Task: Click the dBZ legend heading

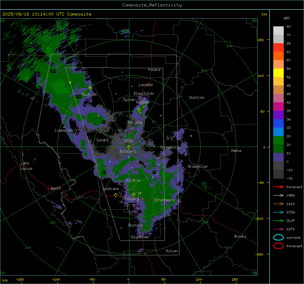Action: coord(286,18)
